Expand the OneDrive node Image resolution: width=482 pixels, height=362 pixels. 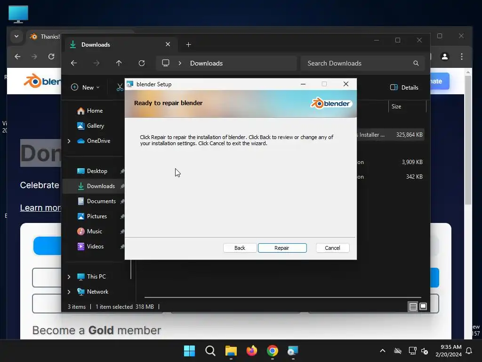pos(69,141)
